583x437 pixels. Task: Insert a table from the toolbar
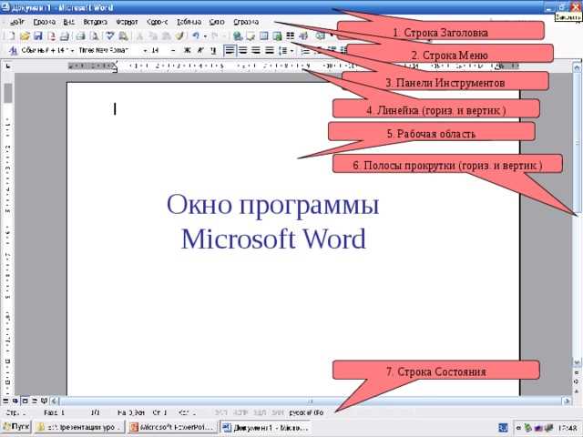coord(263,36)
